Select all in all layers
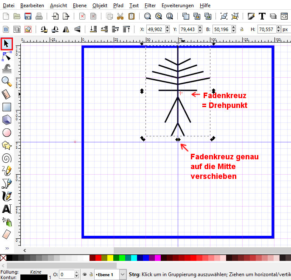Image resolution: width=291 pixels, height=280 pixels. [17, 29]
